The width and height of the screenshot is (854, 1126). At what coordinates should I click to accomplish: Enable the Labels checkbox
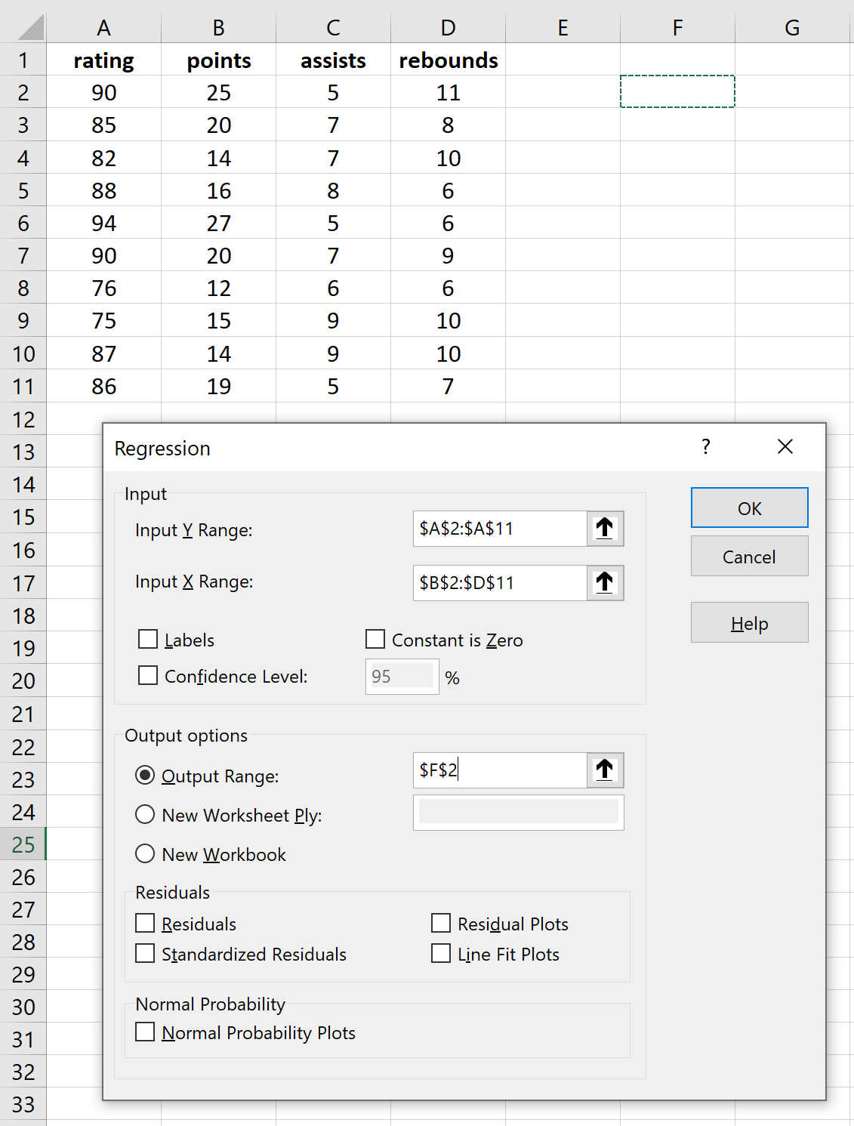click(147, 639)
